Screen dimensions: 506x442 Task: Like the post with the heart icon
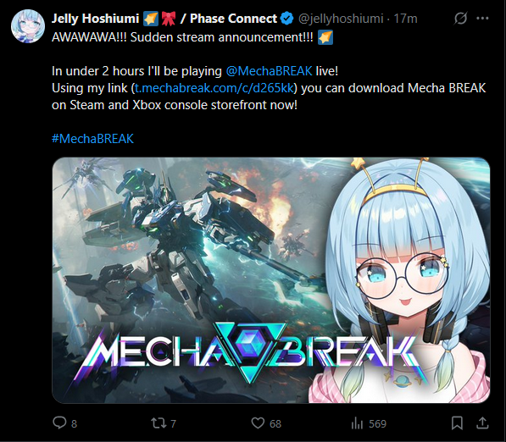[x=258, y=423]
